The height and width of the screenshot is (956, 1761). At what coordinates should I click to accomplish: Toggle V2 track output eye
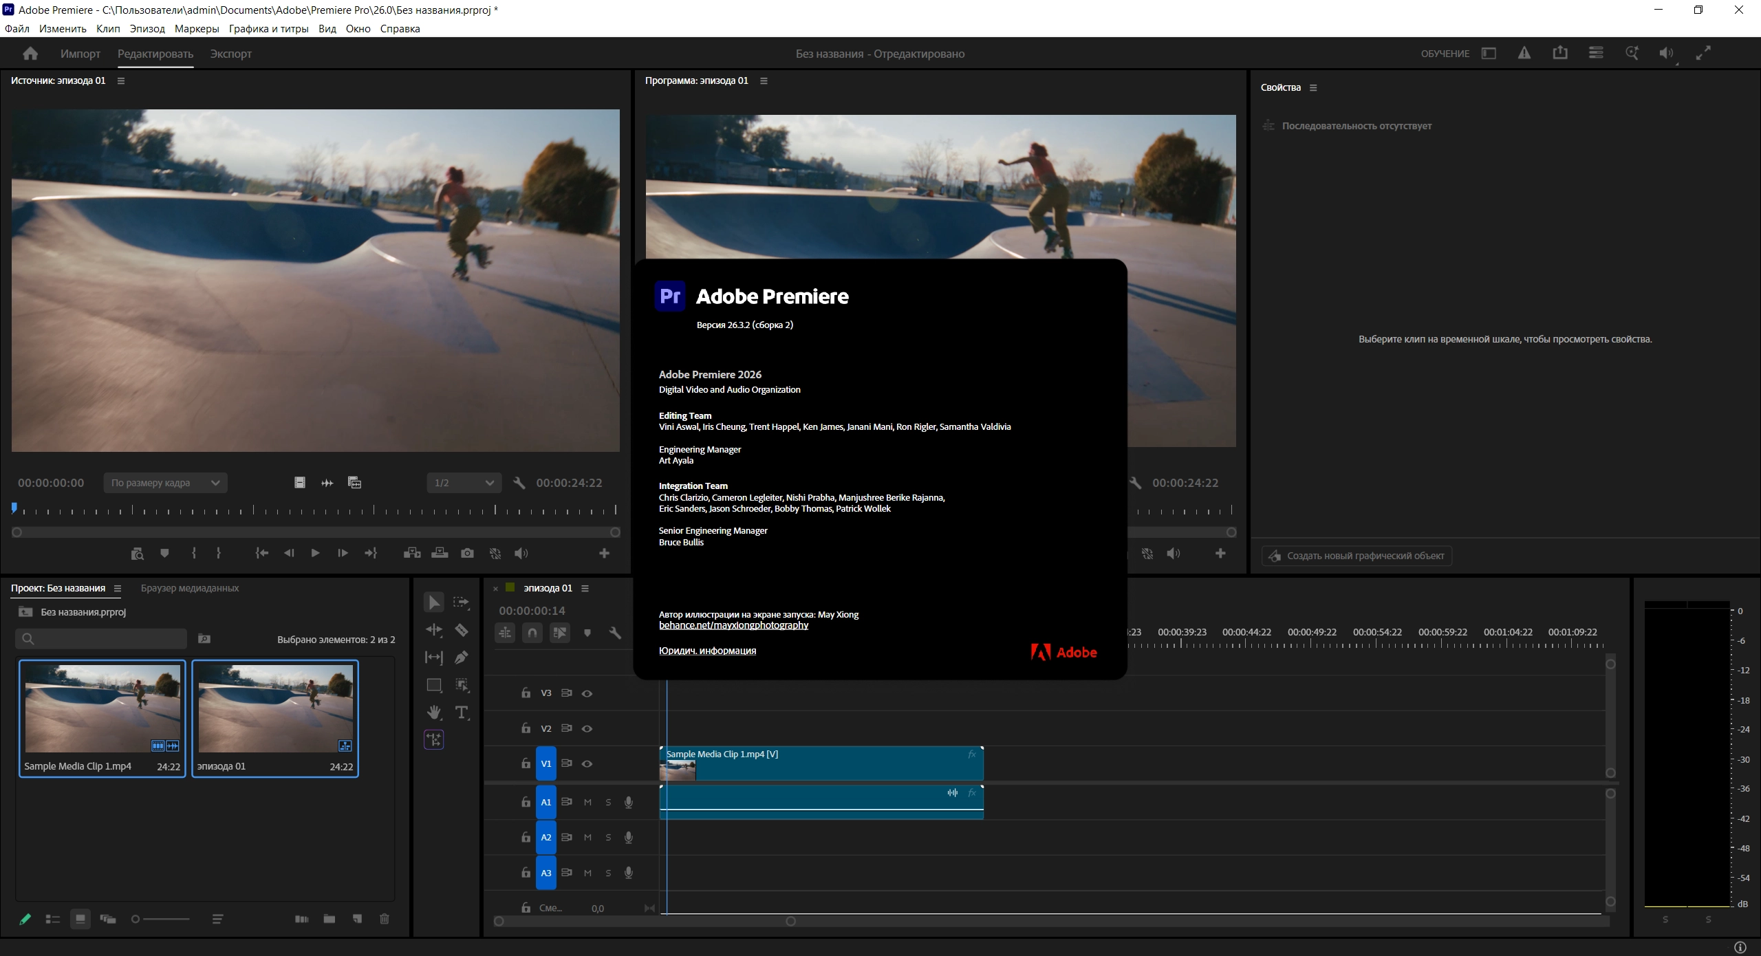(x=587, y=728)
